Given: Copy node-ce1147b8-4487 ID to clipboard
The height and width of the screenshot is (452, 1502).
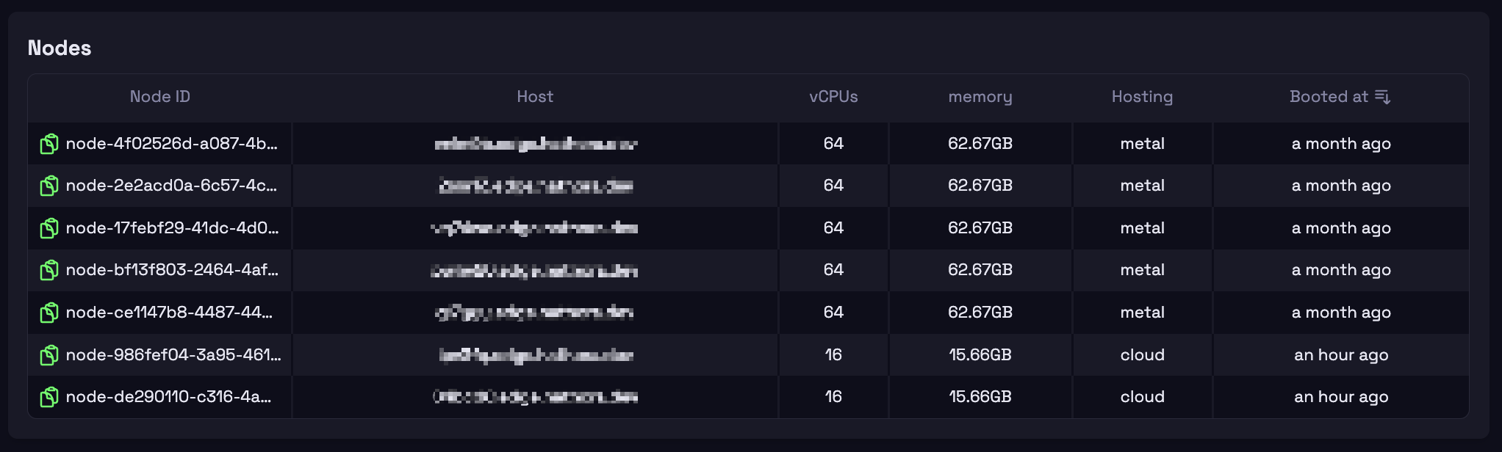Looking at the screenshot, I should coord(49,313).
